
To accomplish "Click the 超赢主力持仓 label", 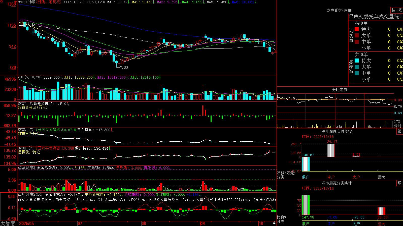I will pos(29,133).
